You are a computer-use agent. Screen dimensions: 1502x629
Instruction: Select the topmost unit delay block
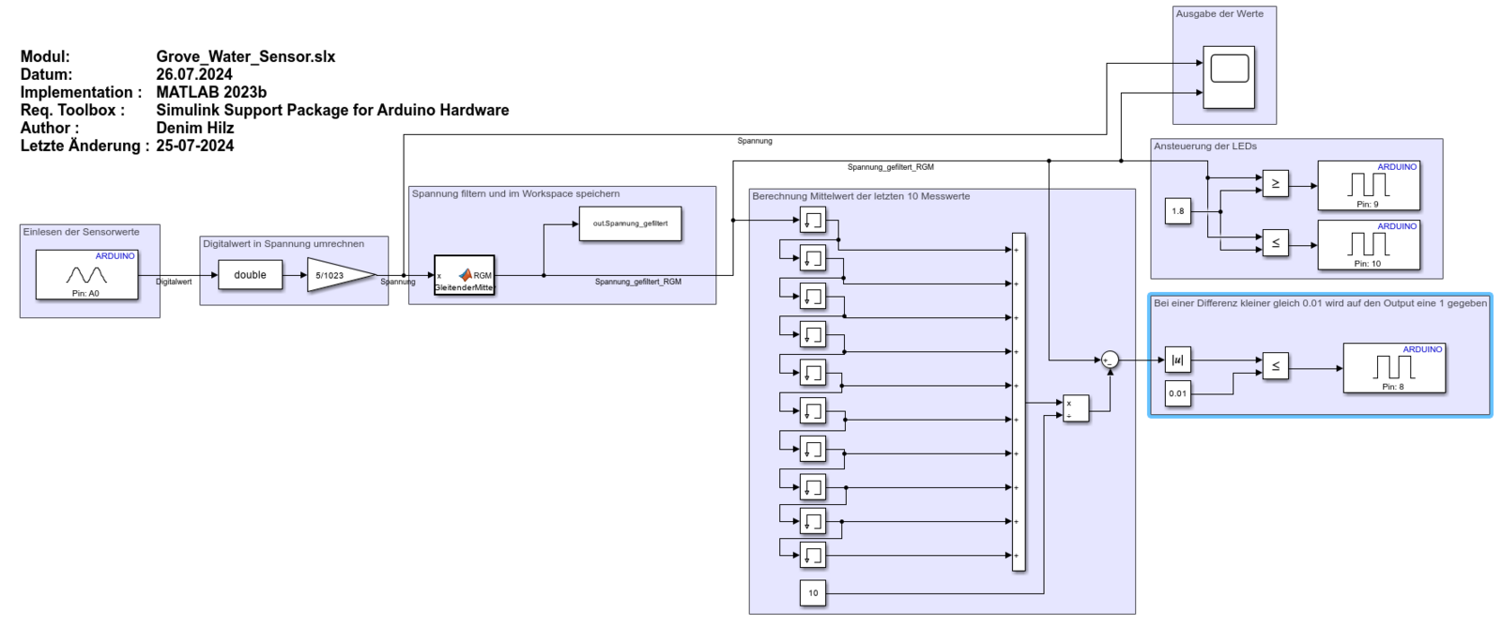[x=813, y=221]
